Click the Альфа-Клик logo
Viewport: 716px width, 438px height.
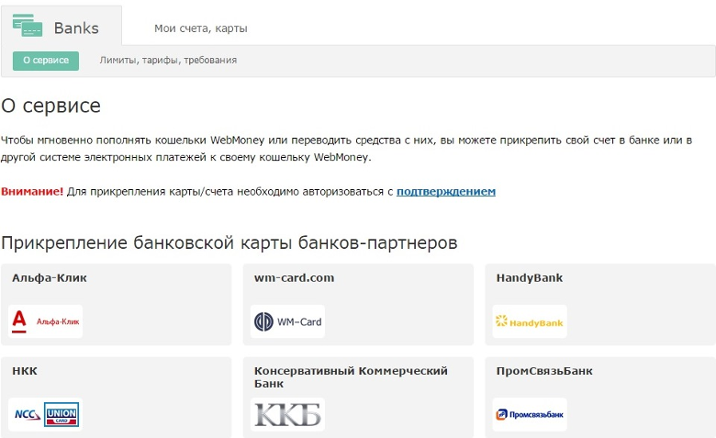46,321
